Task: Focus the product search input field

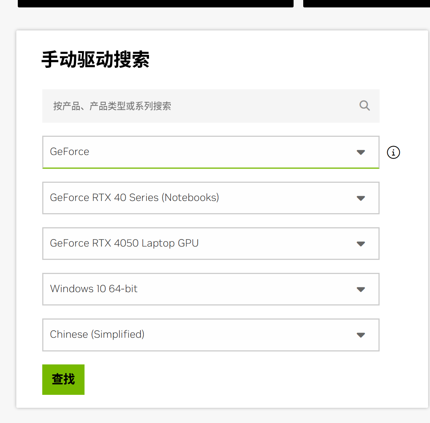Action: [211, 106]
